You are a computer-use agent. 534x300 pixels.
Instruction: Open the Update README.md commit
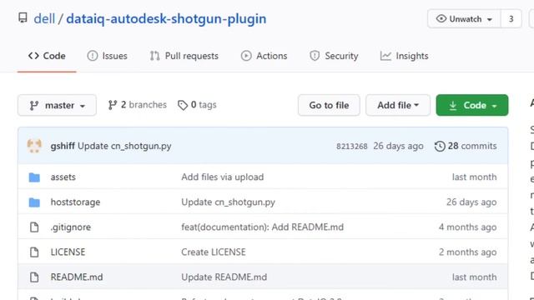click(x=224, y=277)
